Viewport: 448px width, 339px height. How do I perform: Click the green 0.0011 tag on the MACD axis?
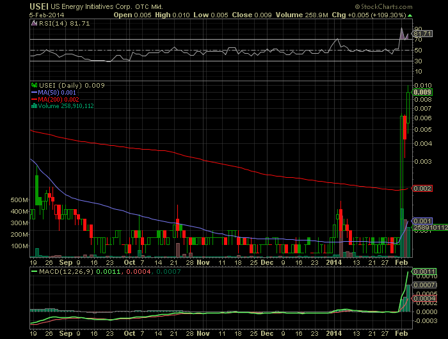(x=424, y=271)
